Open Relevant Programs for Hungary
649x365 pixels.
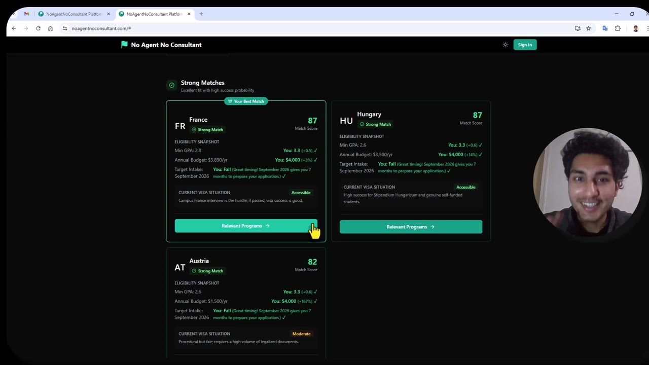coord(411,227)
